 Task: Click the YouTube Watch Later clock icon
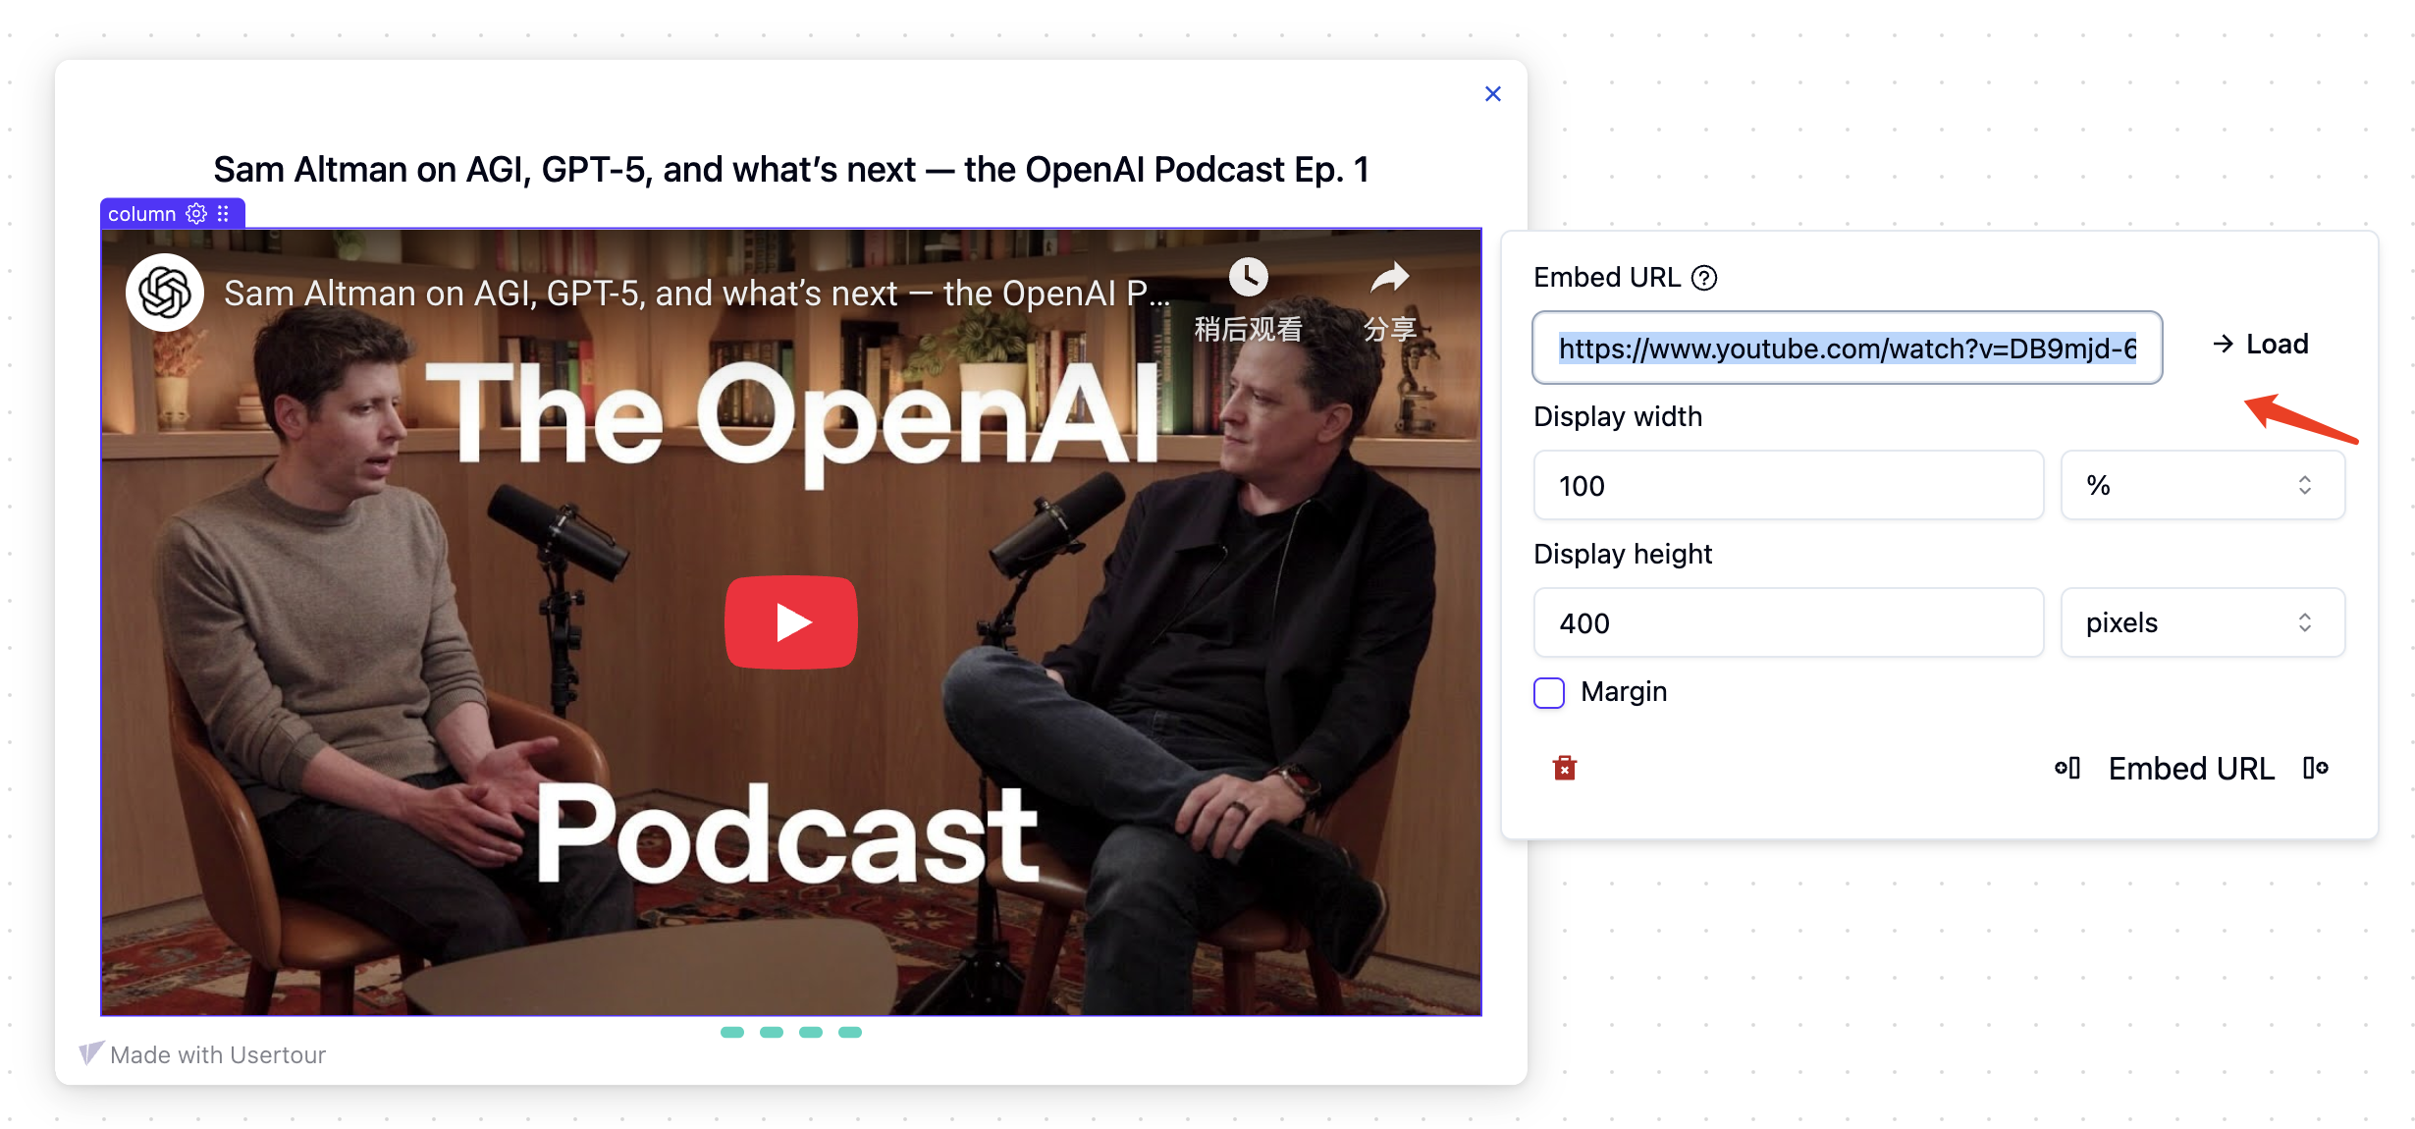[1248, 278]
